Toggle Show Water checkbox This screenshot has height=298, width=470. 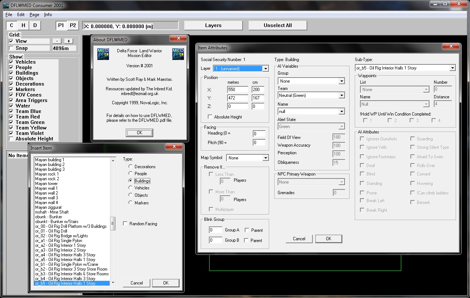11,106
